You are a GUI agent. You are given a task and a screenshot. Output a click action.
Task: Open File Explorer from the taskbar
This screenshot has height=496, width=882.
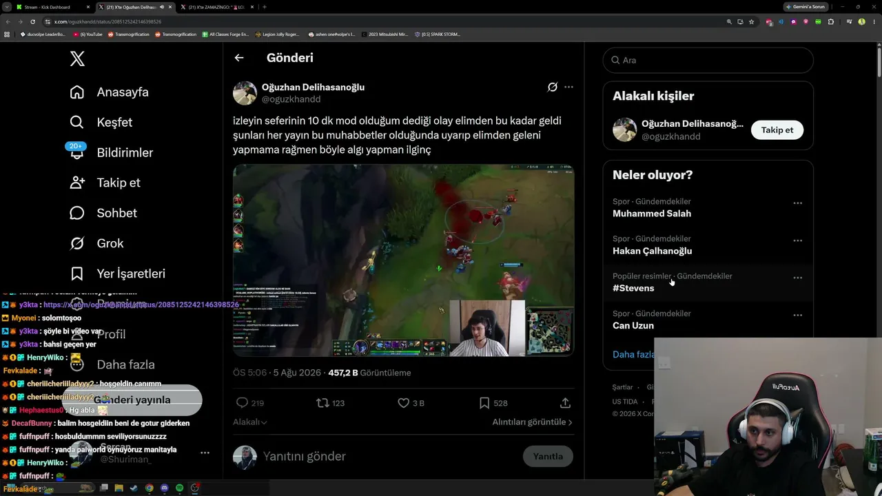119,488
